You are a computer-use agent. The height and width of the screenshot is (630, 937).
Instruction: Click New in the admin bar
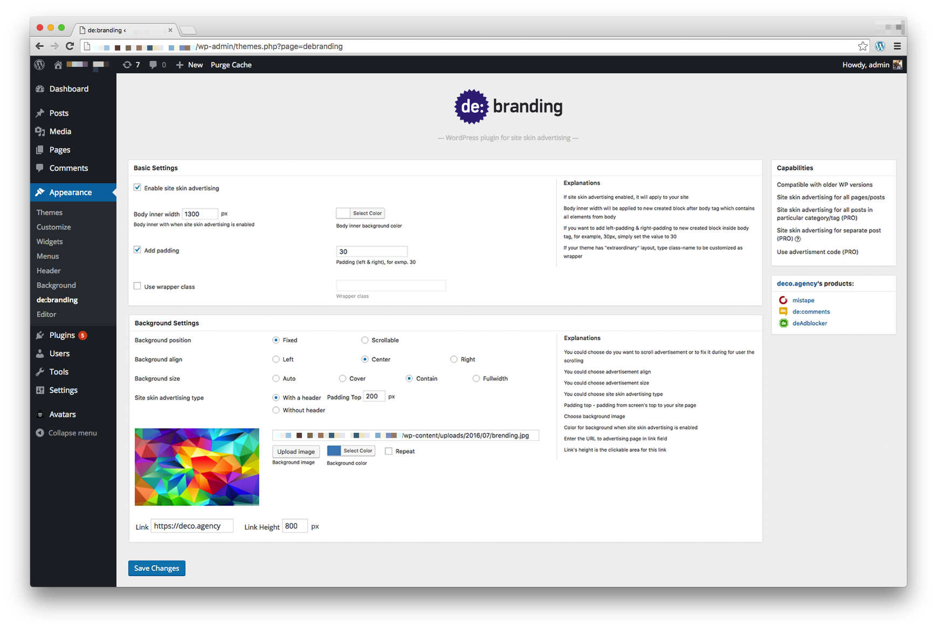(190, 65)
